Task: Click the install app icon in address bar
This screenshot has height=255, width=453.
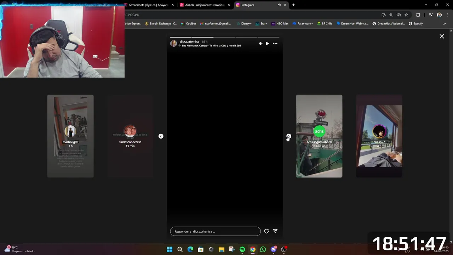Action: coord(383,15)
